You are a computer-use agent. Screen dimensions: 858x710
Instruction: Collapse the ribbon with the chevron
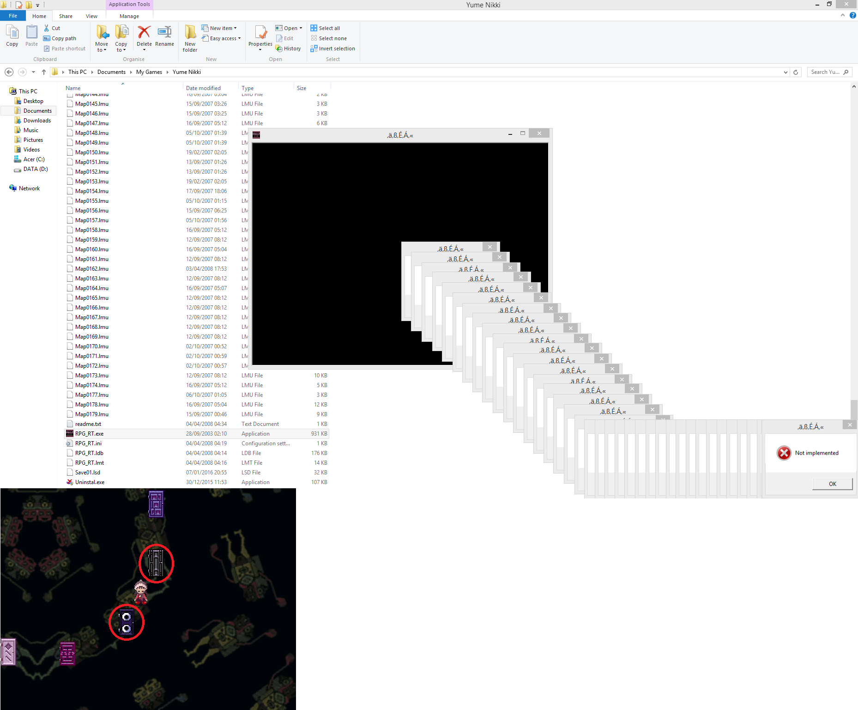843,15
